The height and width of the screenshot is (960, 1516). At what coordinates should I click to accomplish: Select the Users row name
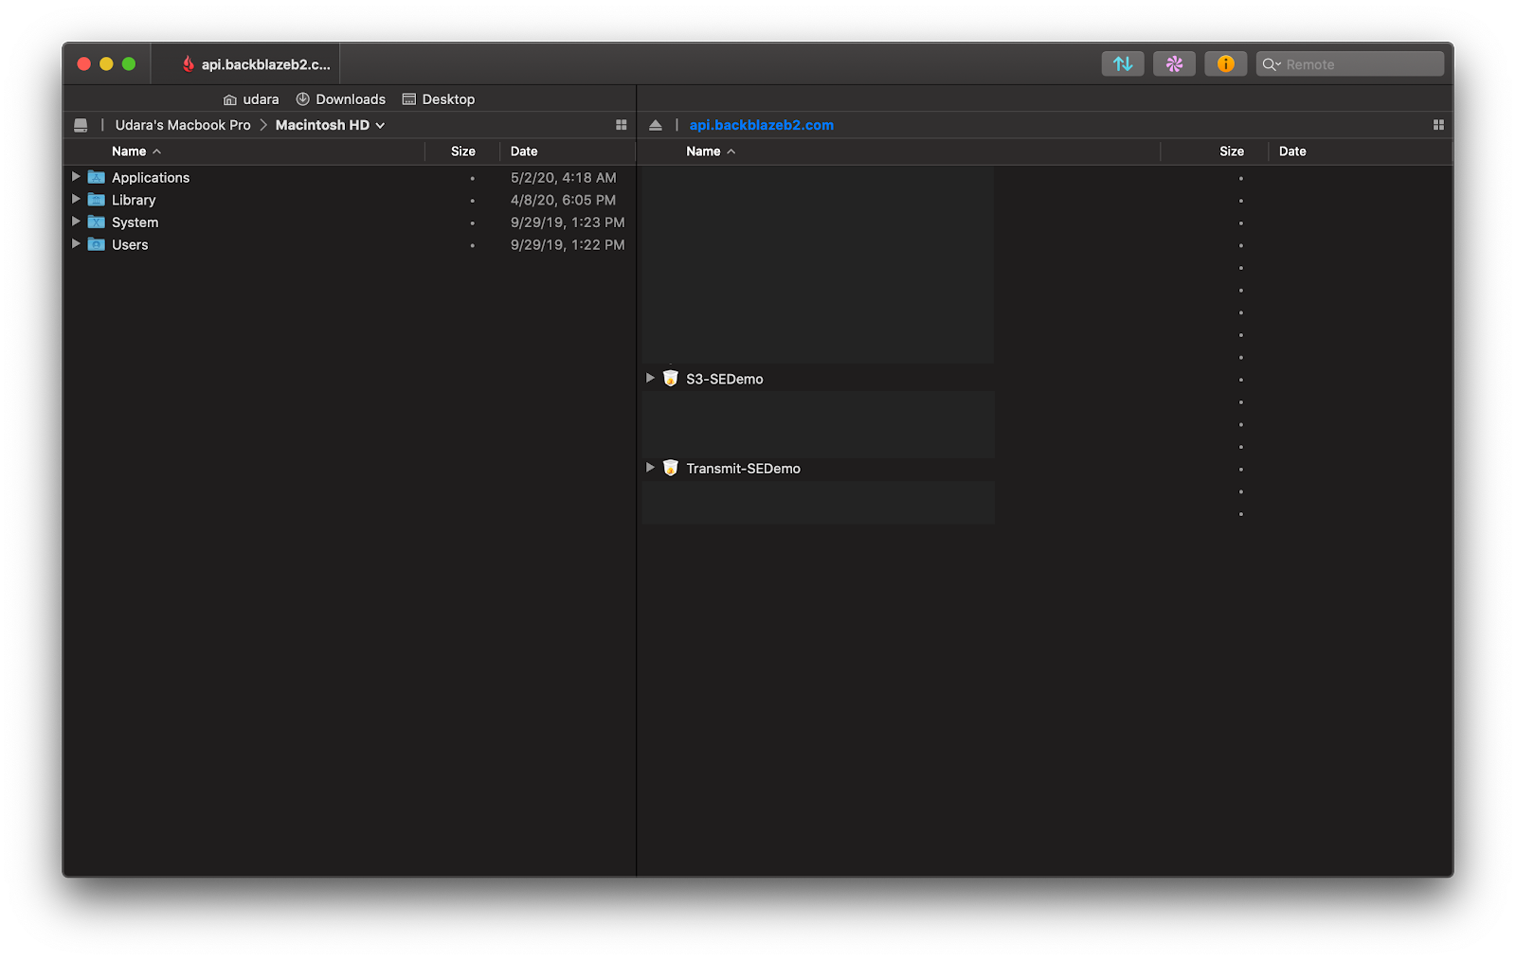[x=130, y=245]
